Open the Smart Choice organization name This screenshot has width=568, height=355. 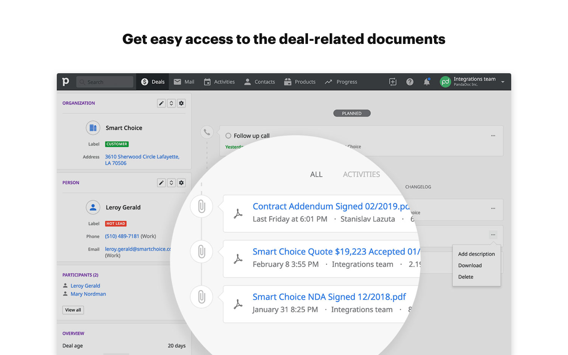point(124,128)
